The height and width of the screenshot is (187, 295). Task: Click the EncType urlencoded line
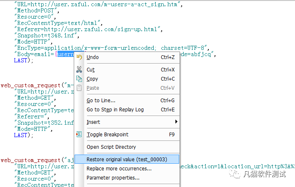pyautogui.click(x=112, y=48)
